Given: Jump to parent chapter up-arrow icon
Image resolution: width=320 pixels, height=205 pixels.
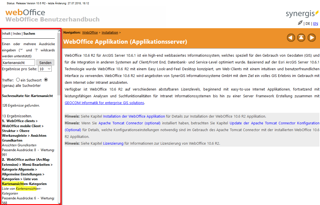Looking at the screenshot, I should tap(301, 38).
